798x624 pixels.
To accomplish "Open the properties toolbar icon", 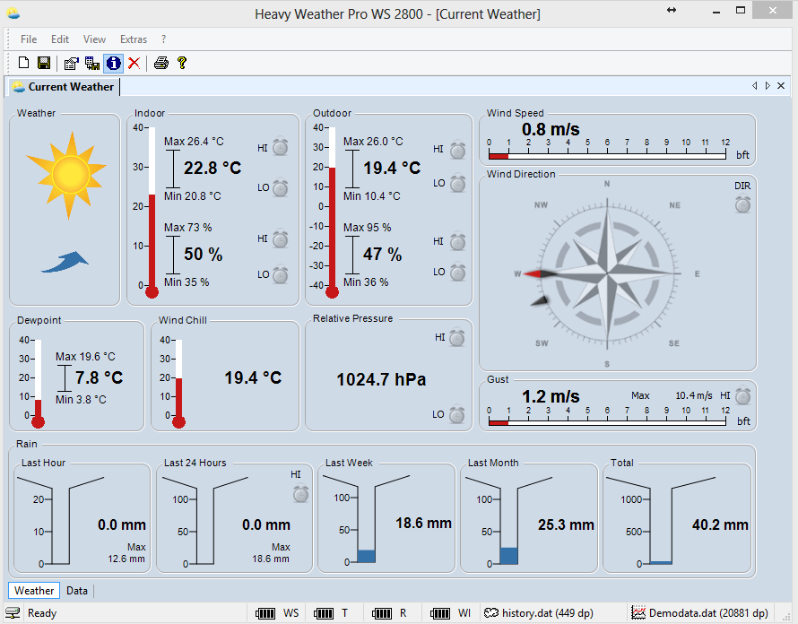I will pos(71,63).
